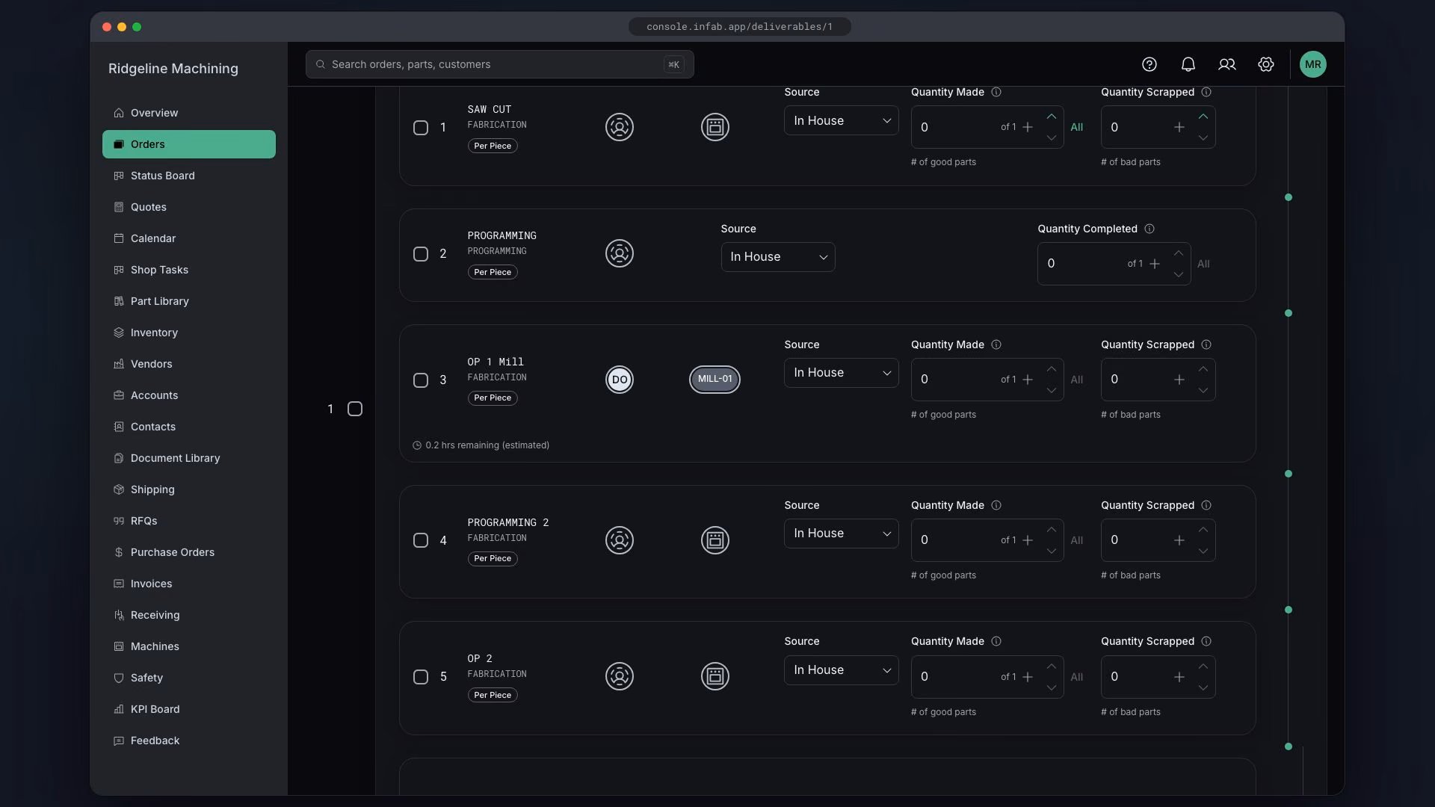The image size is (1435, 807).
Task: Go to Status Board in sidebar
Action: [189, 176]
